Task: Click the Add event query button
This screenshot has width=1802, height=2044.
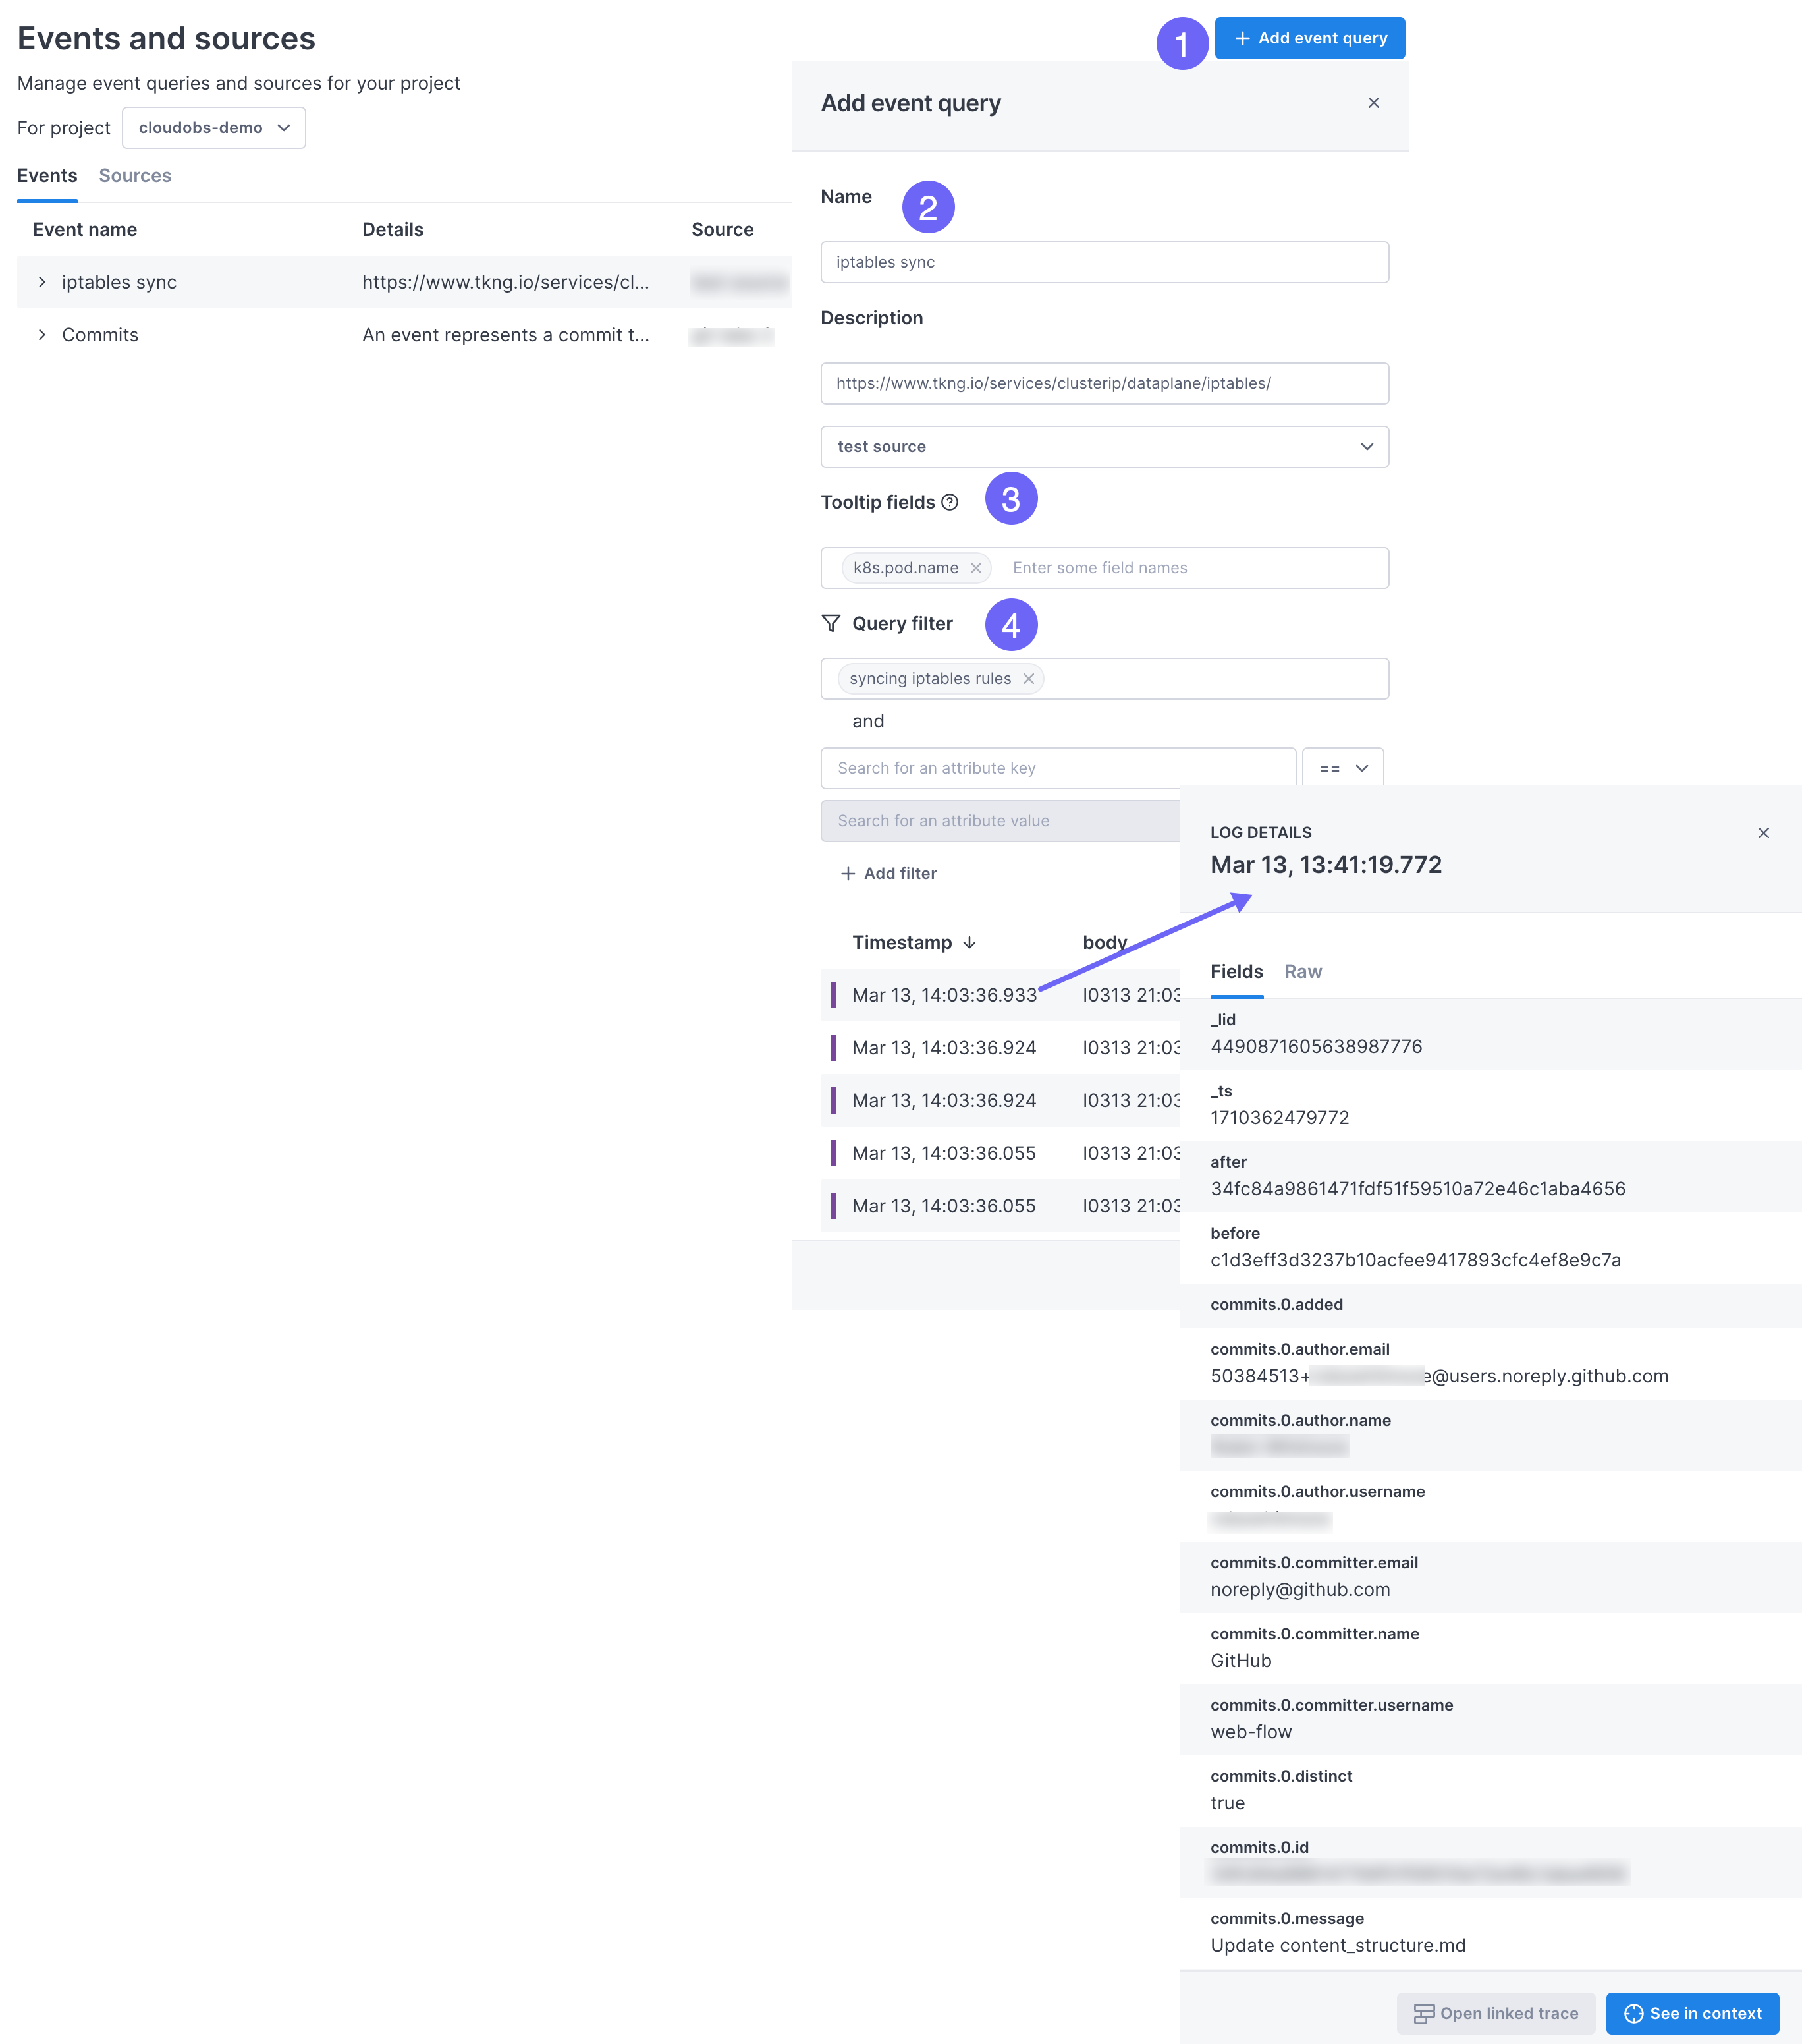Action: point(1309,38)
